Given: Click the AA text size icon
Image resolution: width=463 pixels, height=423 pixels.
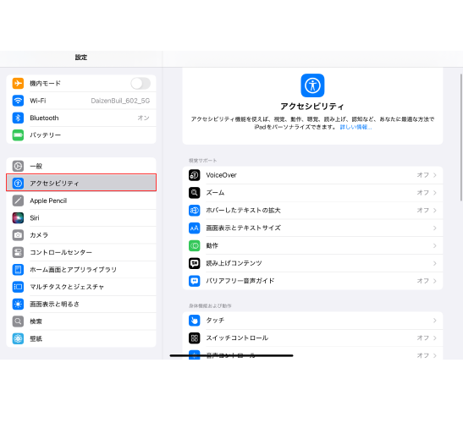Looking at the screenshot, I should (x=195, y=228).
